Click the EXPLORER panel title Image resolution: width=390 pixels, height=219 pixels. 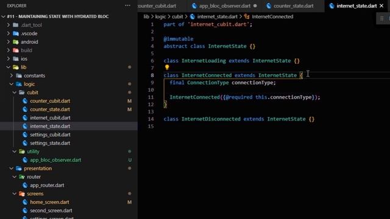pos(16,5)
